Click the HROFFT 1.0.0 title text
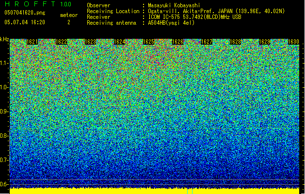 (38, 4)
